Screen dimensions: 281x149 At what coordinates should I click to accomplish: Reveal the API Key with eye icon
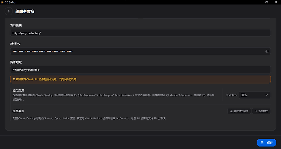pyautogui.click(x=267, y=51)
